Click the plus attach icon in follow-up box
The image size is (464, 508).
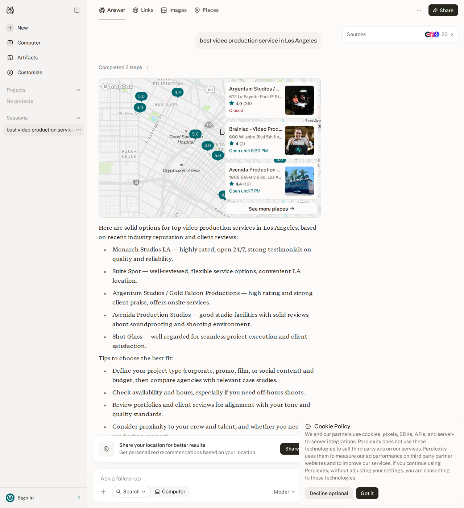click(103, 492)
